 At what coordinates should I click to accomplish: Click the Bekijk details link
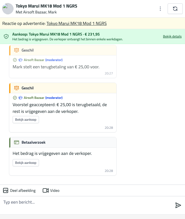172,36
